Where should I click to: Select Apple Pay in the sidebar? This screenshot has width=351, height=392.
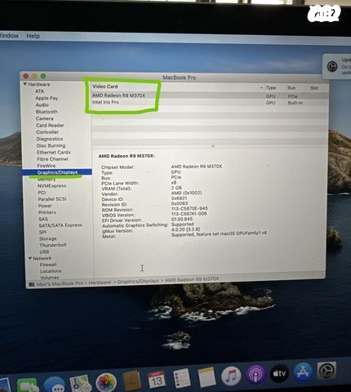coord(47,98)
